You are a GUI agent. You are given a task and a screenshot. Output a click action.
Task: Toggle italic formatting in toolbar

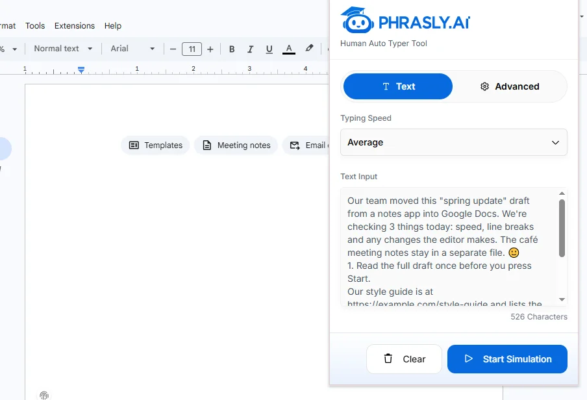[250, 49]
